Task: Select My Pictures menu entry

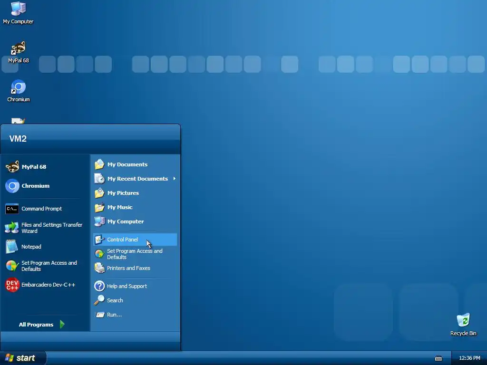Action: click(135, 193)
